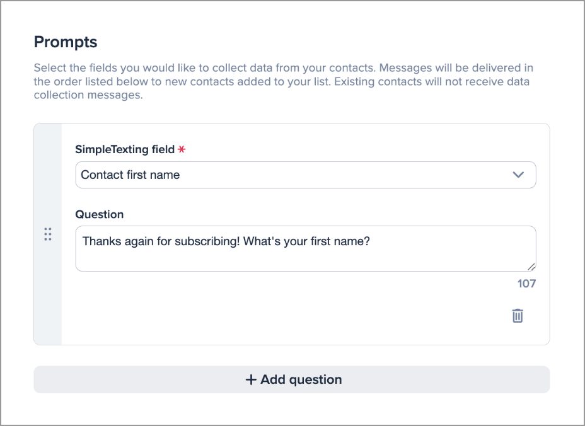The image size is (585, 426).
Task: Click the dropdown showing Contact first name
Action: coord(305,175)
